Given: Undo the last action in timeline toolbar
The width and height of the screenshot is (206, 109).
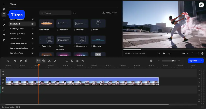Looking at the screenshot, I should point(15,61).
